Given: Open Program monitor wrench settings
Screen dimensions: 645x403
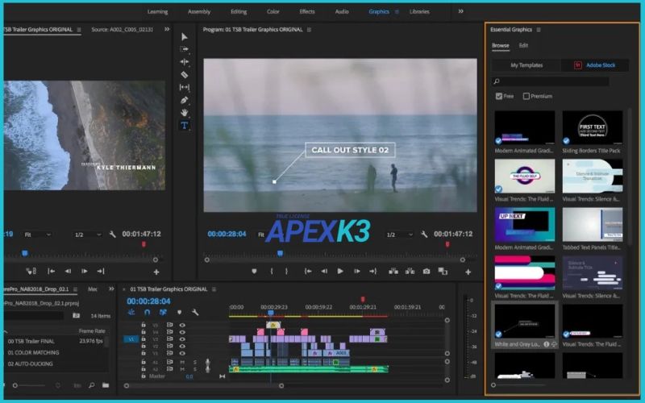Looking at the screenshot, I should click(425, 234).
